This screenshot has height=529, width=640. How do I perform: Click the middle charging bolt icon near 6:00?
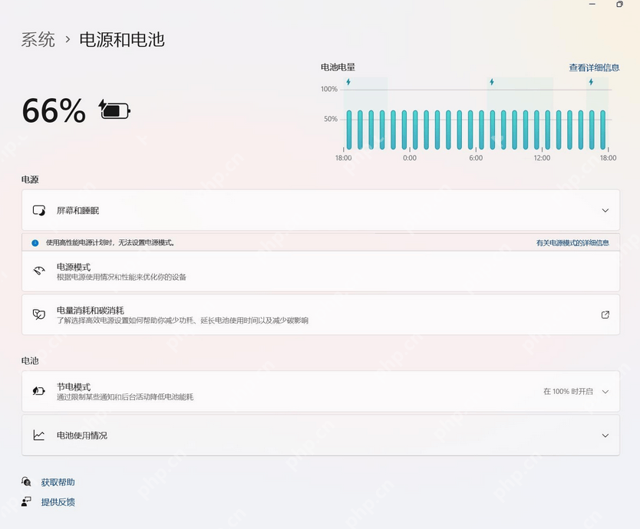pyautogui.click(x=492, y=82)
